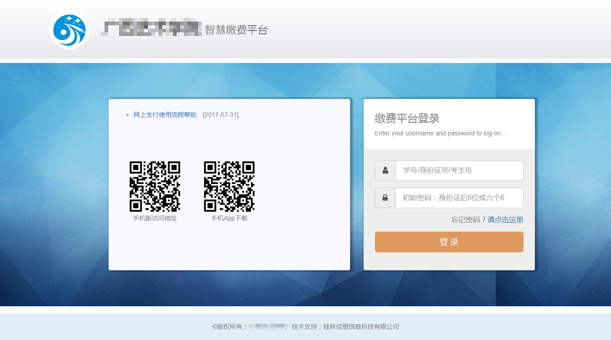Screen dimensions: 611x340
Task: Open the 网上支付使用流程帮助 link
Action: [x=165, y=115]
